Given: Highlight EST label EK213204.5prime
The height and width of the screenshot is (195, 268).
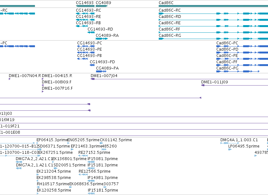Looking at the screenshot, I should click(x=54, y=172).
